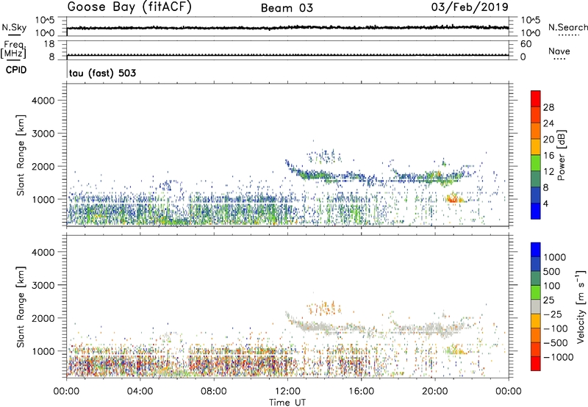Image resolution: width=588 pixels, height=407 pixels.
Task: Click the 'Beam 03' label
Action: pyautogui.click(x=287, y=8)
